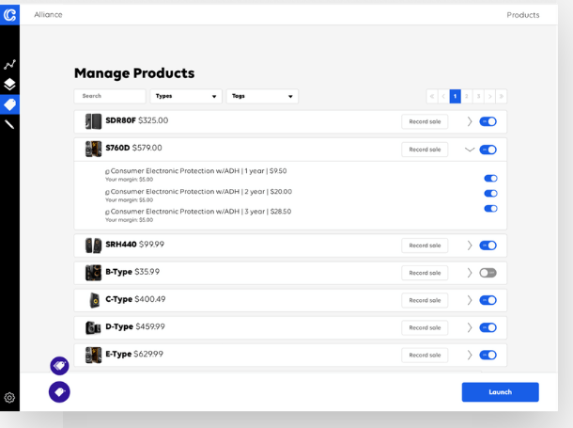Turn off the 1 year protection plan toggle
Image resolution: width=573 pixels, height=428 pixels.
(490, 178)
